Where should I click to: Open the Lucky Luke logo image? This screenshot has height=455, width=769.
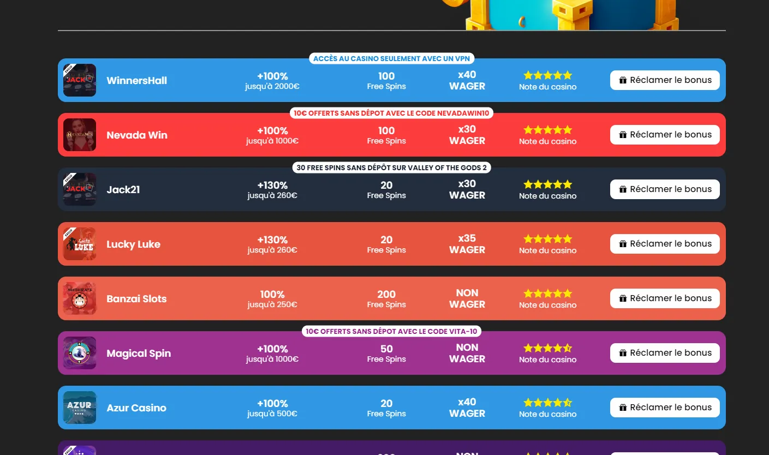[x=79, y=244]
